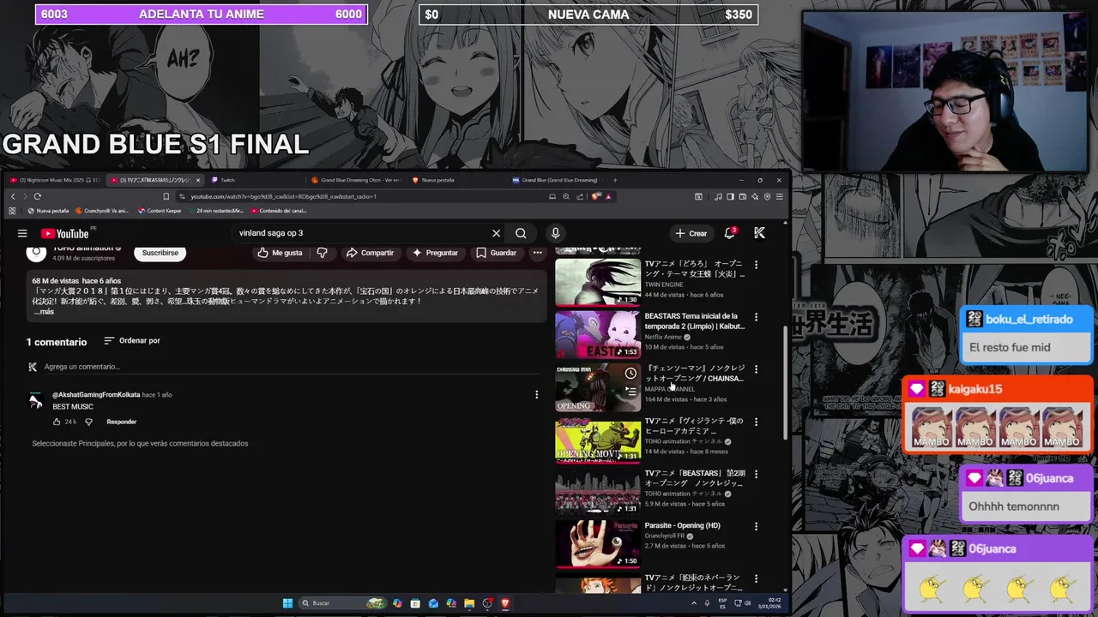
Task: Open the YouTube hamburger guide menu
Action: coord(22,233)
